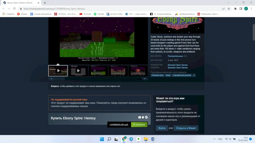This screenshot has width=255, height=143.
Task: Click the URL address bar
Action: [120, 9]
